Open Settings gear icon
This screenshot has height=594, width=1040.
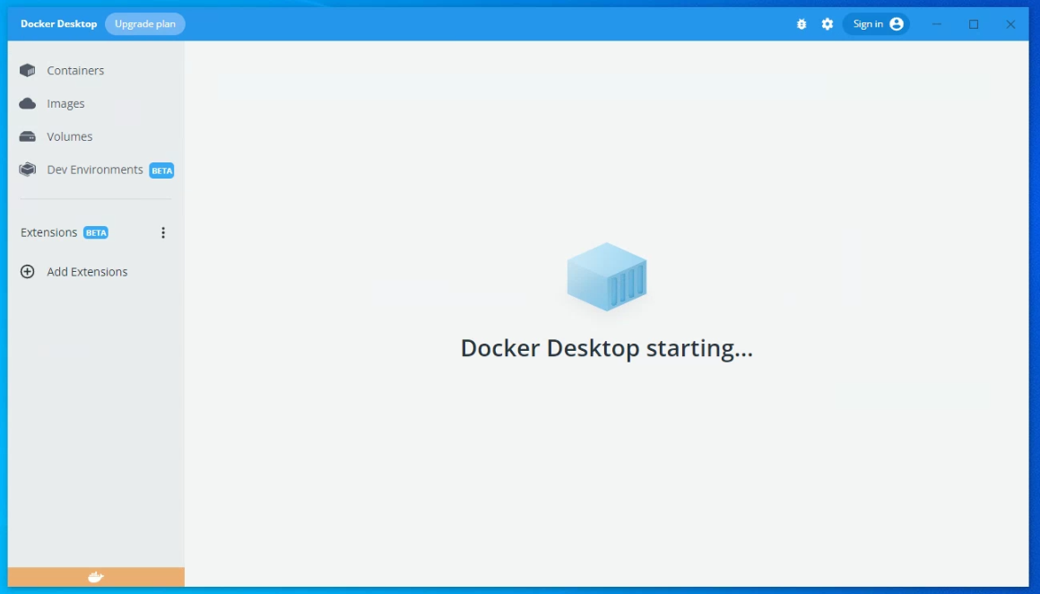[828, 24]
